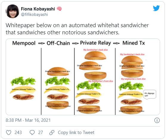Viewport: 166px width, 140px height.
Task: Click Copy link to Tweet
Action: [76, 133]
